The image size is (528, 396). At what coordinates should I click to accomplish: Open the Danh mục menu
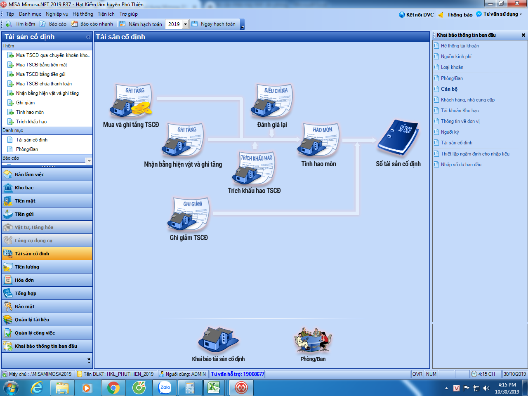click(x=30, y=14)
